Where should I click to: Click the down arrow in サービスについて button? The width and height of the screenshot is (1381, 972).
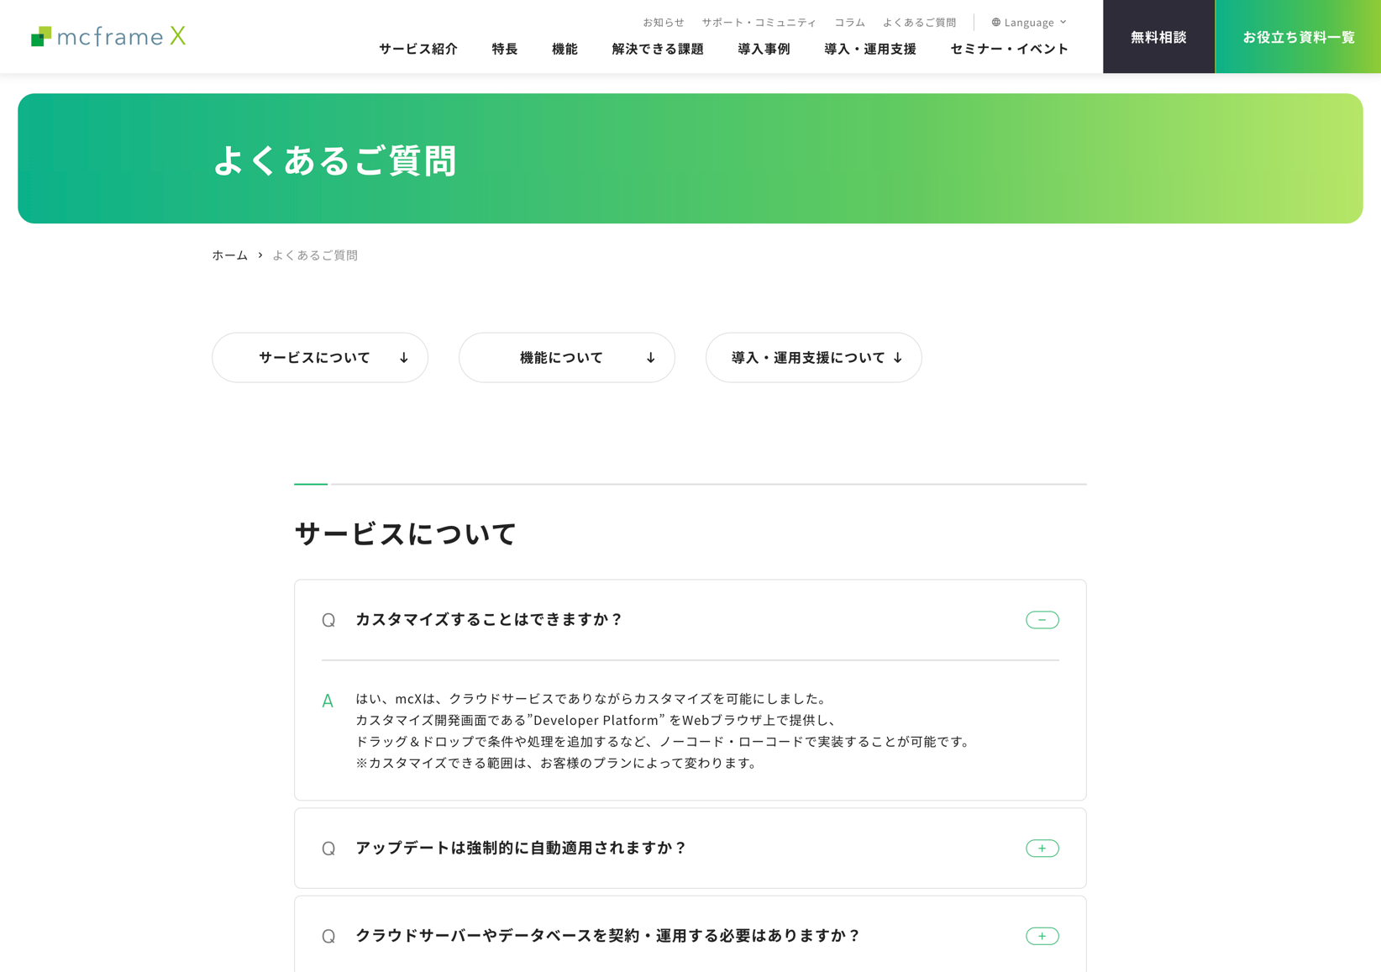(404, 358)
